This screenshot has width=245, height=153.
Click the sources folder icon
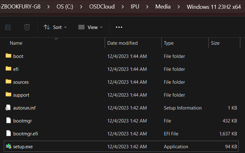tap(8, 82)
